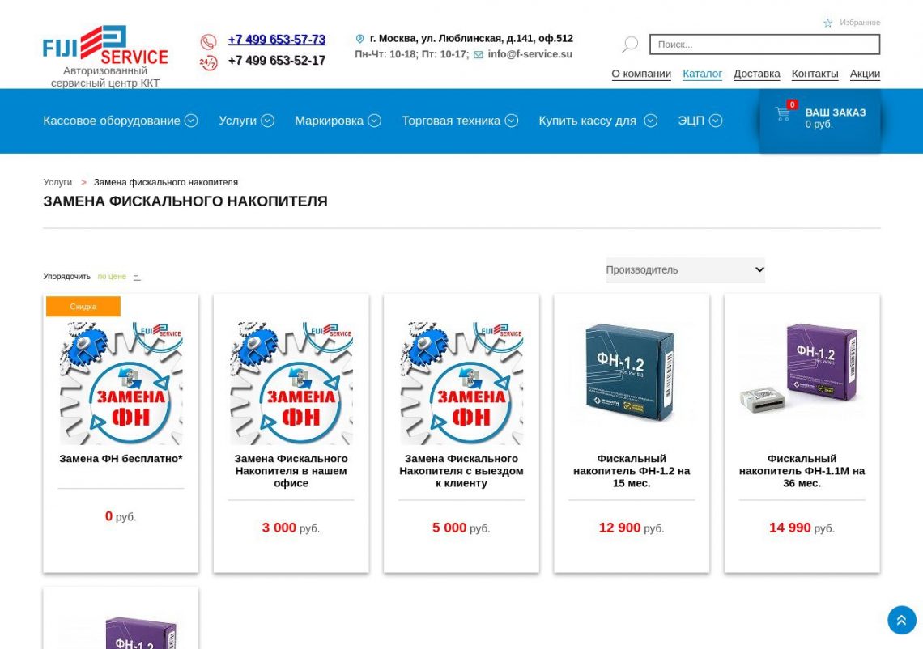Open the Доставка page link
The image size is (923, 649).
(756, 74)
